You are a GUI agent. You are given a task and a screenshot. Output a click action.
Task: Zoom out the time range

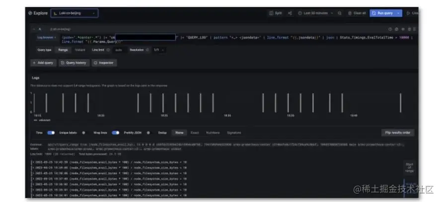click(340, 13)
